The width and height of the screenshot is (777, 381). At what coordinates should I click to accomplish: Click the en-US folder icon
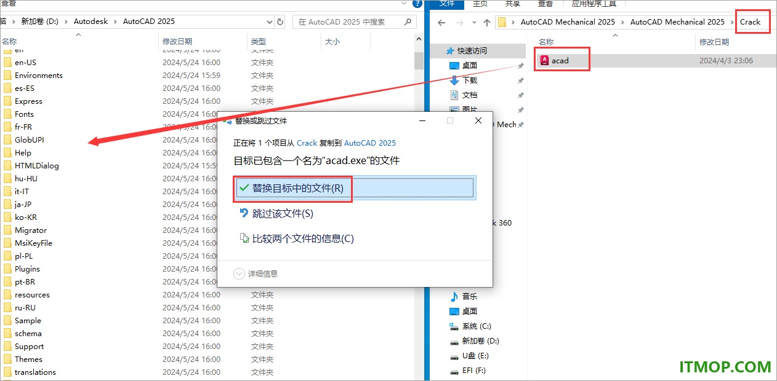click(x=7, y=62)
